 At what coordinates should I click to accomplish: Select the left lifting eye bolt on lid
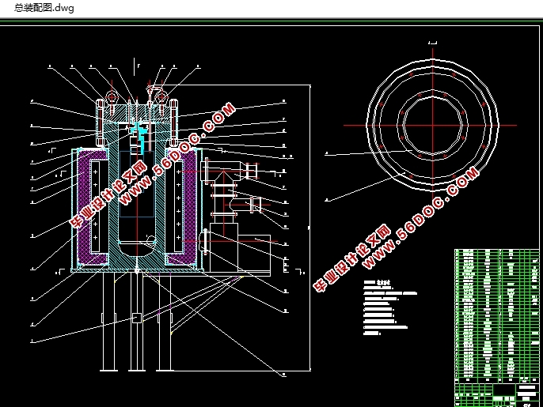(x=112, y=99)
